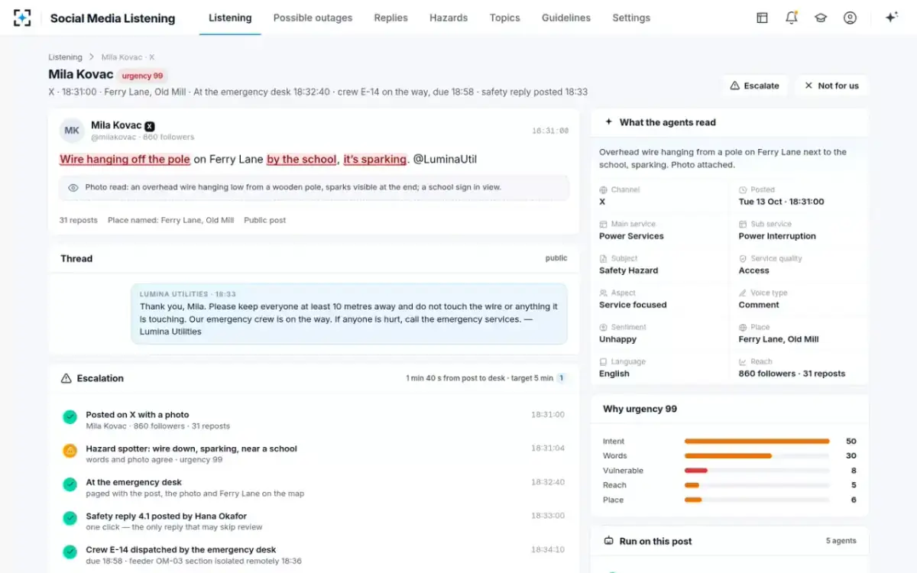Click the Place score bar
The width and height of the screenshot is (917, 573).
coord(757,500)
